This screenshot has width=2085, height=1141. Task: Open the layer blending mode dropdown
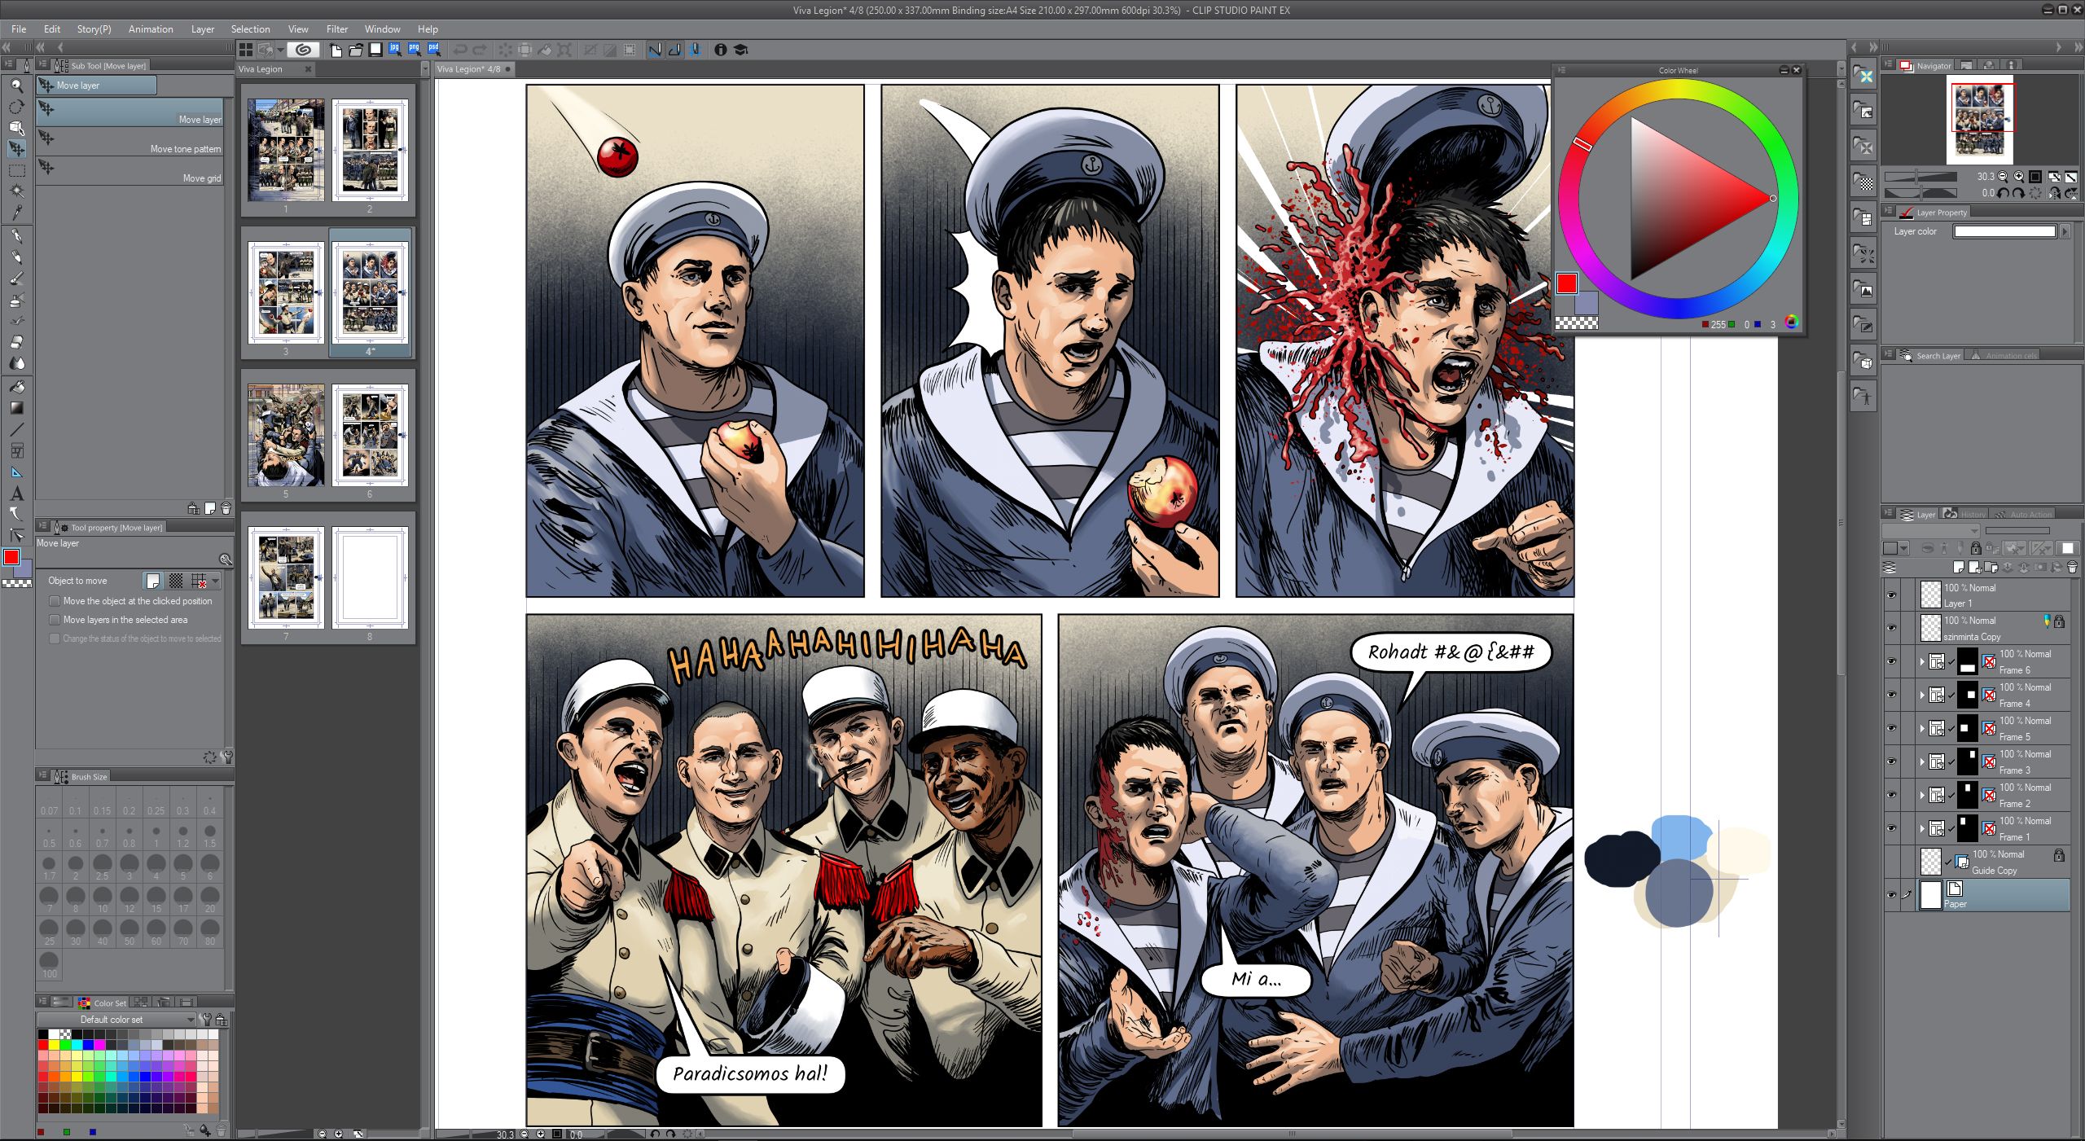click(x=1931, y=531)
